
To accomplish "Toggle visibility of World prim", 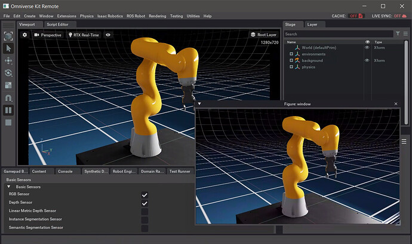I will click(367, 48).
